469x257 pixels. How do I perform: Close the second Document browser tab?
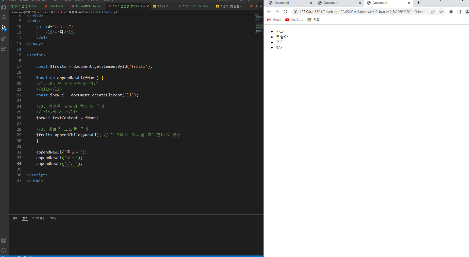tap(360, 3)
